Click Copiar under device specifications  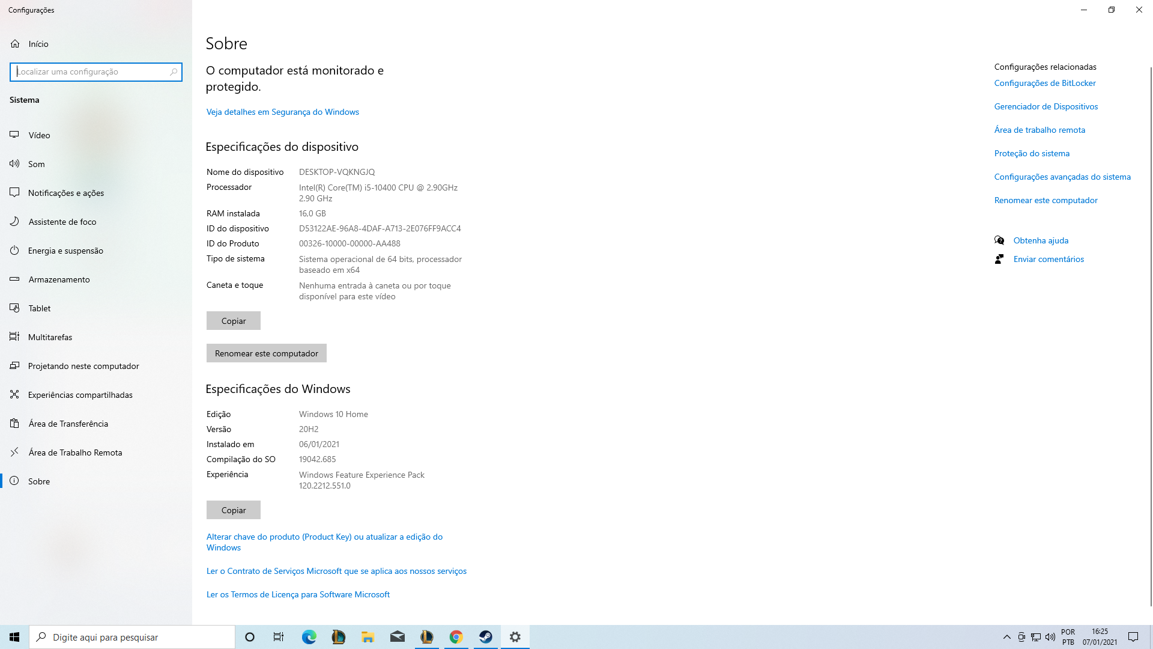pyautogui.click(x=234, y=321)
